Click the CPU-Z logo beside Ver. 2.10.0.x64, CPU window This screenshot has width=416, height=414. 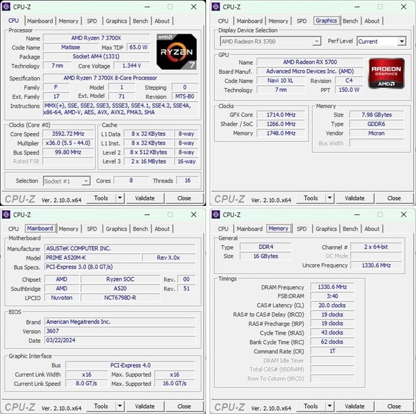point(19,198)
